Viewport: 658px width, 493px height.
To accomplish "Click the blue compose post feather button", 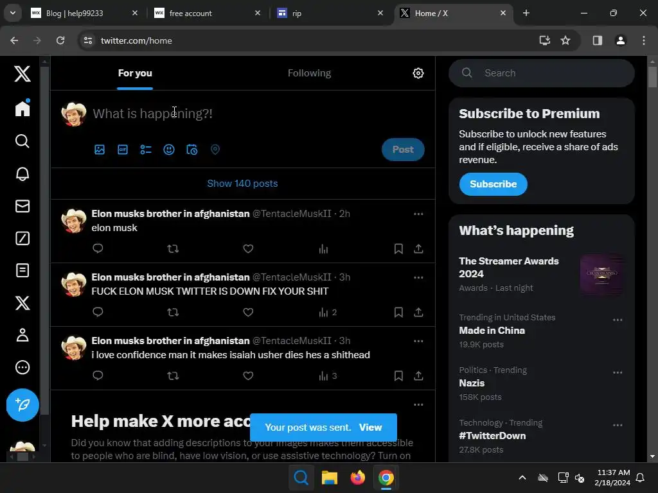I will click(22, 405).
